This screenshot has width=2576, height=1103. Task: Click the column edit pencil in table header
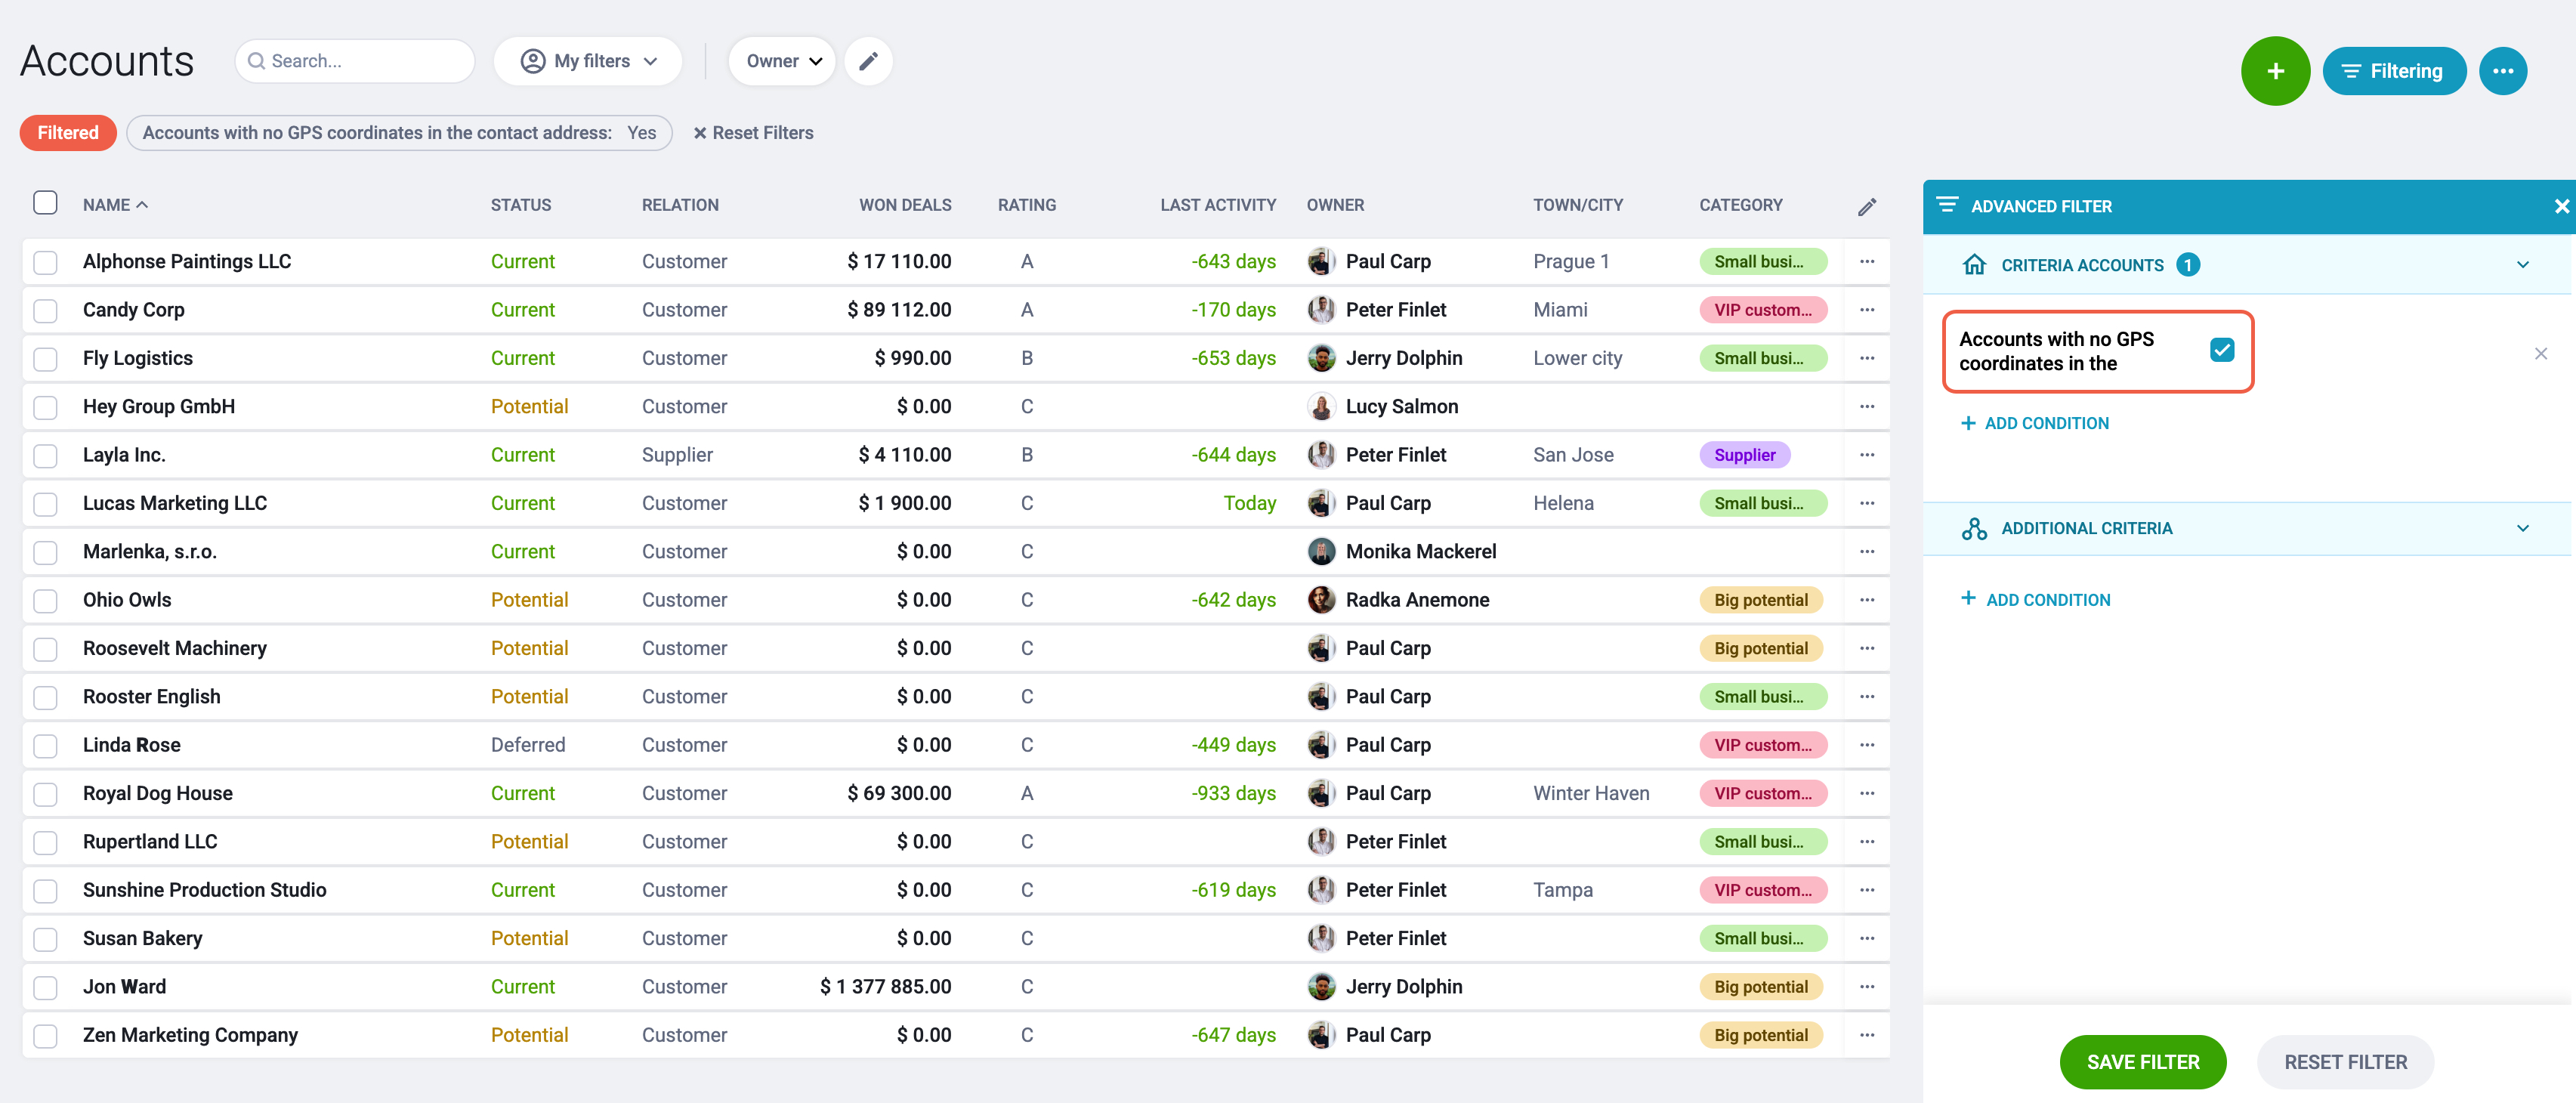1866,206
